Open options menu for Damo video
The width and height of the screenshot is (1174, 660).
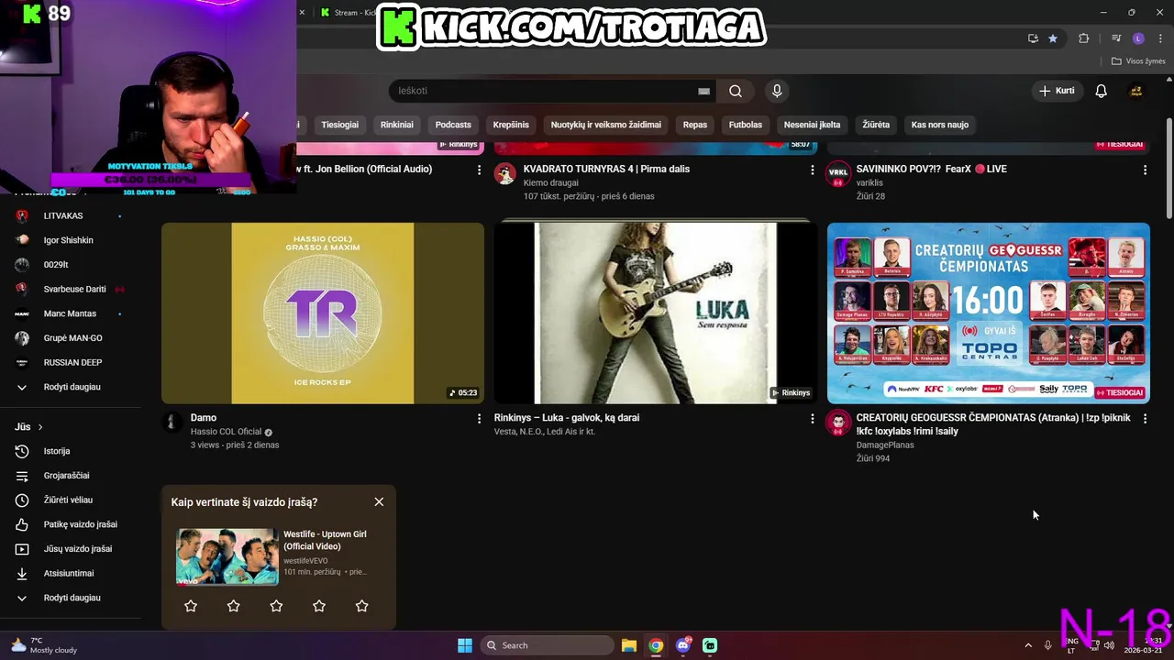click(x=479, y=418)
